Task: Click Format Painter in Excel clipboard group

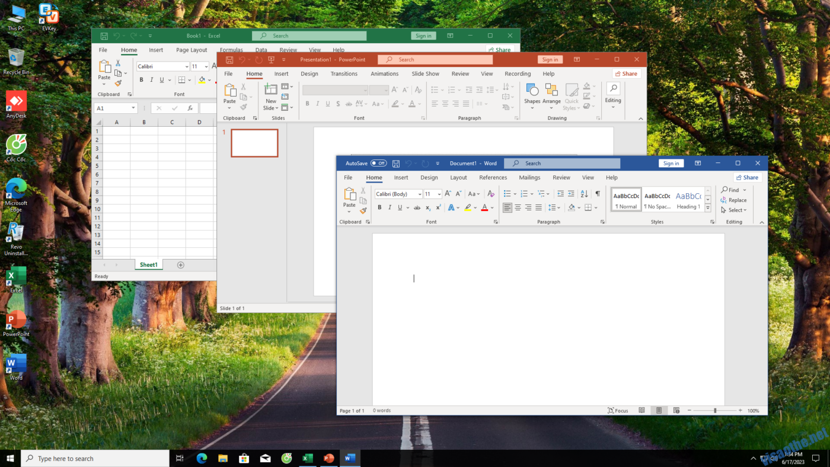Action: (x=118, y=84)
